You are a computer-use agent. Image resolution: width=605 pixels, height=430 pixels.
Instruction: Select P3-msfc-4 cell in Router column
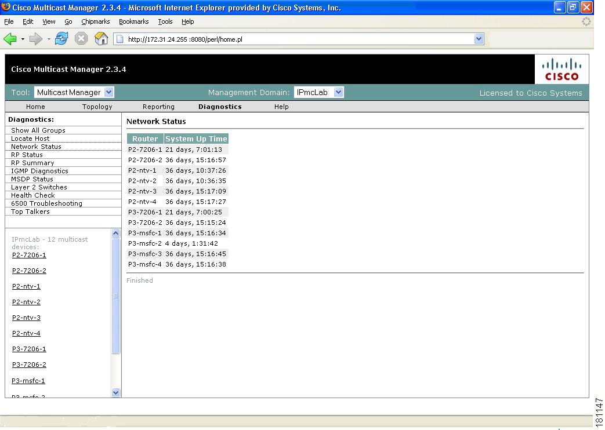[144, 264]
